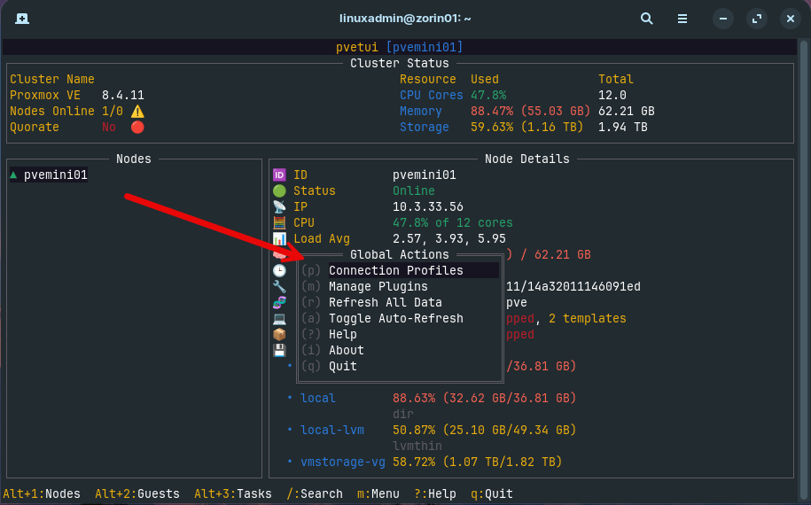
Task: Click the Load Avg chart icon
Action: click(279, 239)
